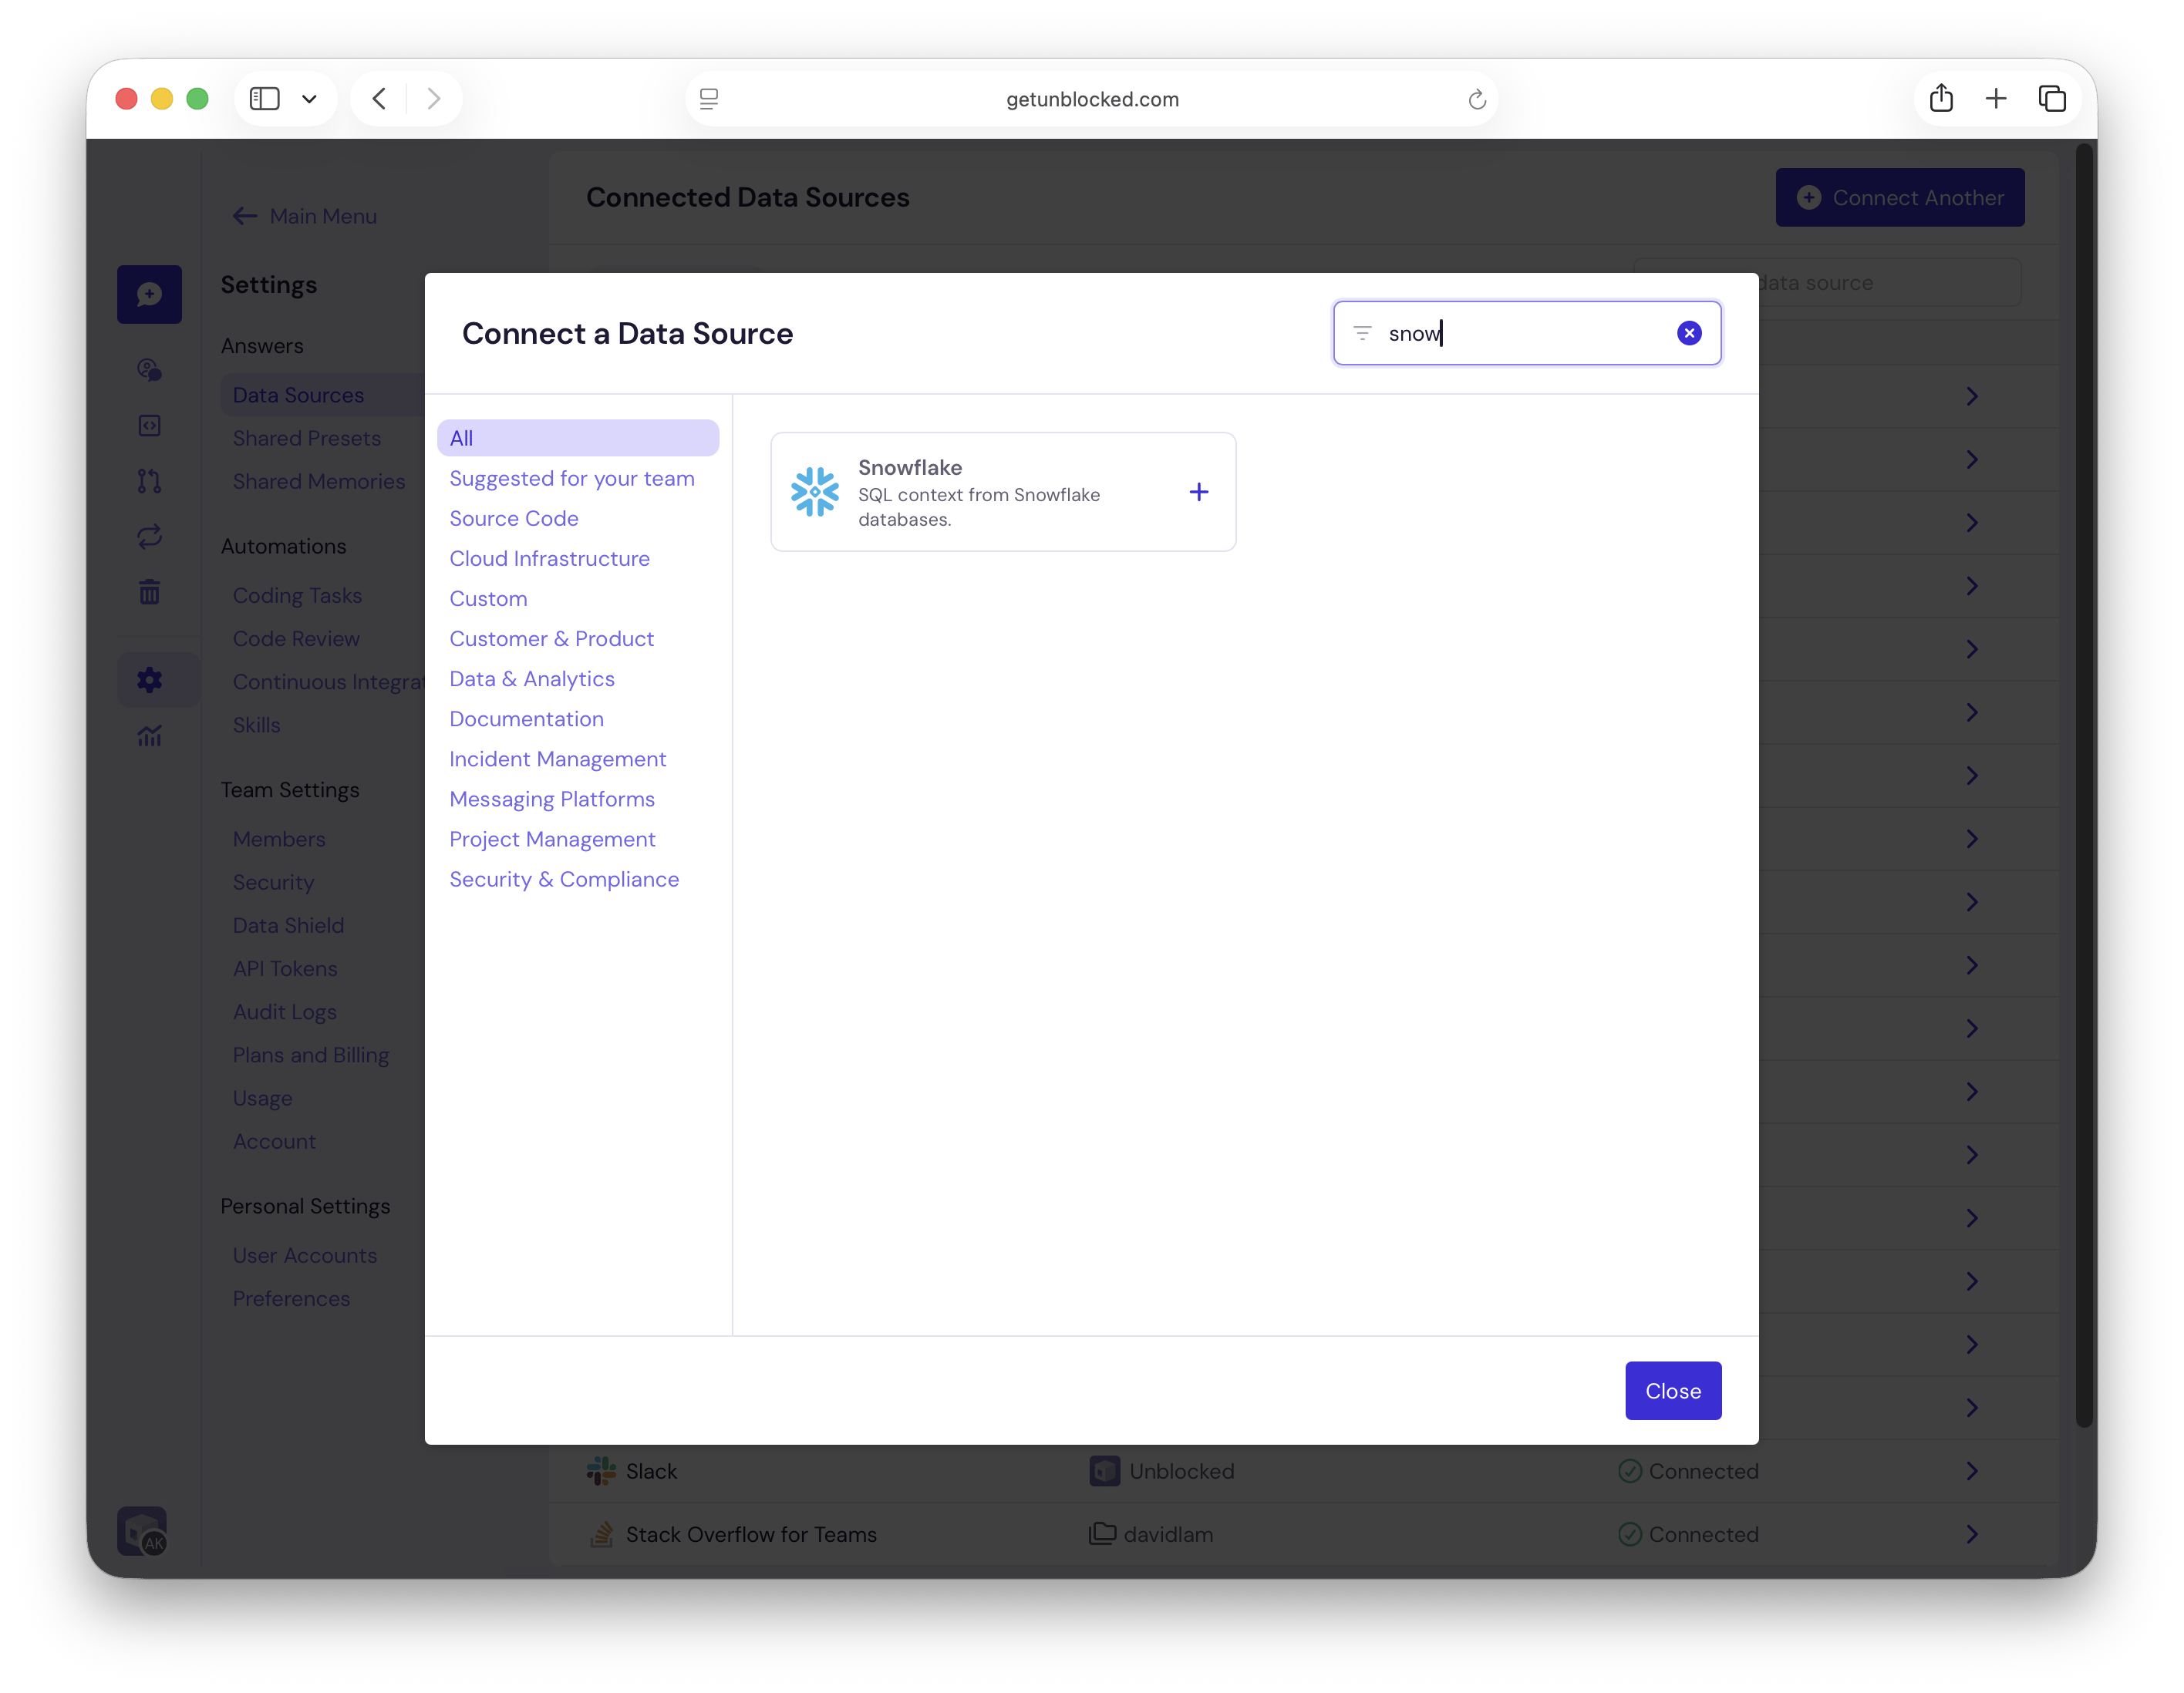This screenshot has height=1693, width=2184.
Task: Click the chat bubble icon in left rail
Action: [x=149, y=294]
